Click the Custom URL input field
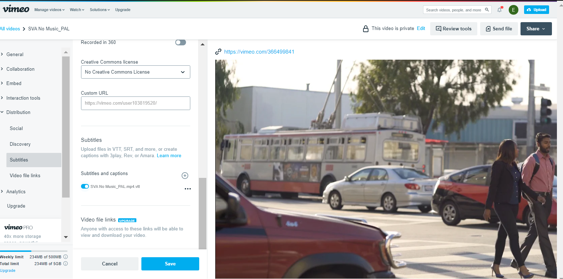This screenshot has width=563, height=279. (x=136, y=103)
